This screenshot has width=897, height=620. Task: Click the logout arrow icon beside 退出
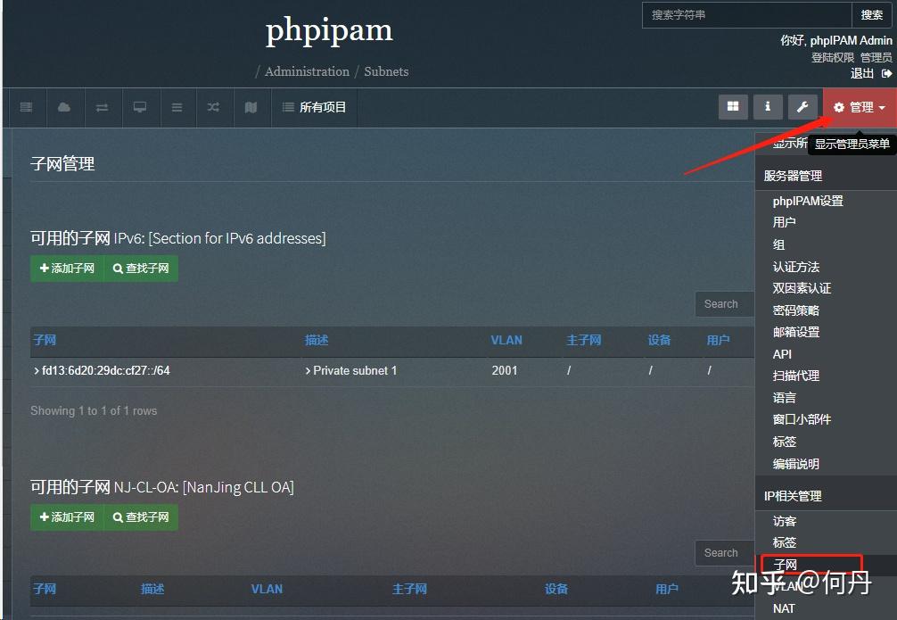click(x=886, y=73)
